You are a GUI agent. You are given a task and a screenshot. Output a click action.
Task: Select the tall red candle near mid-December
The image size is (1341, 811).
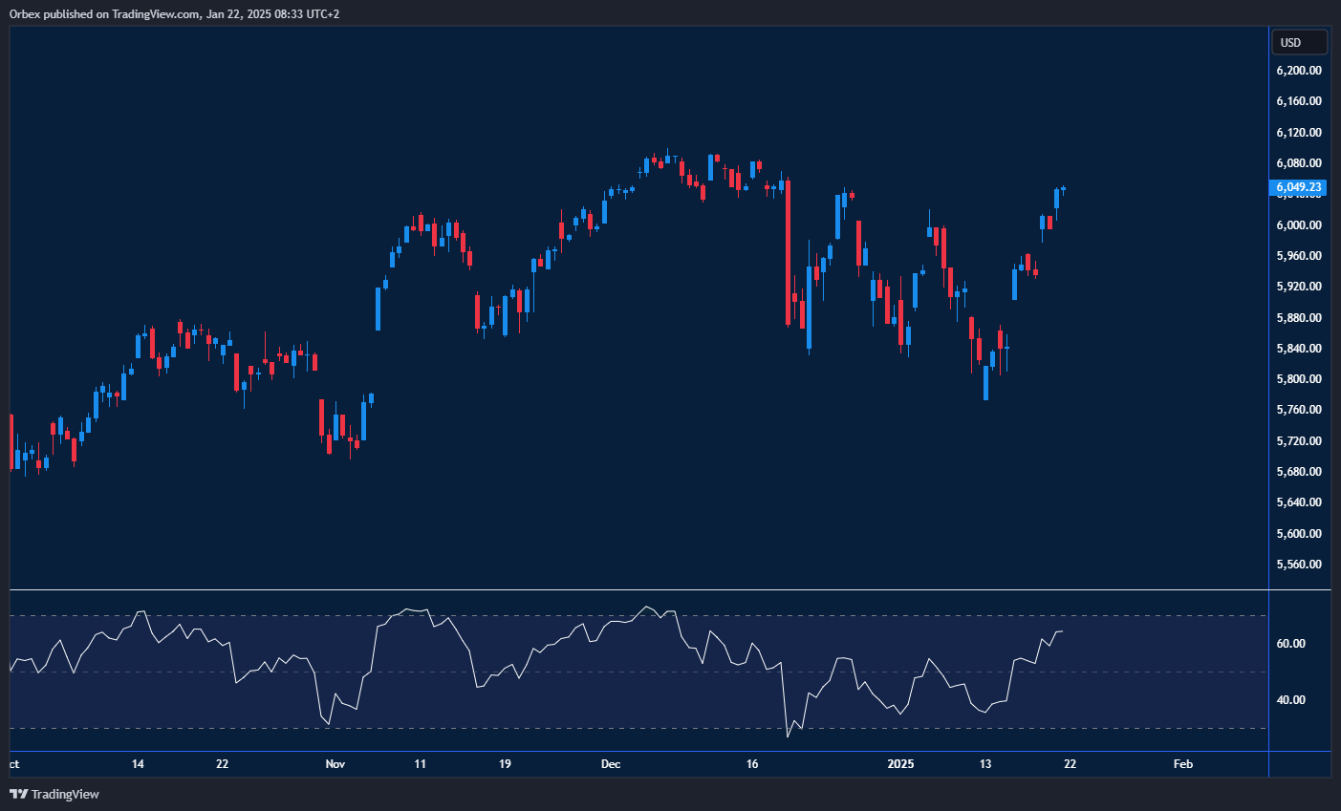click(x=788, y=253)
